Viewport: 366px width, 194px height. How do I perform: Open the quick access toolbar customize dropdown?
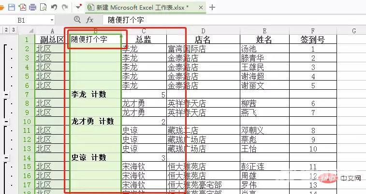79,7
